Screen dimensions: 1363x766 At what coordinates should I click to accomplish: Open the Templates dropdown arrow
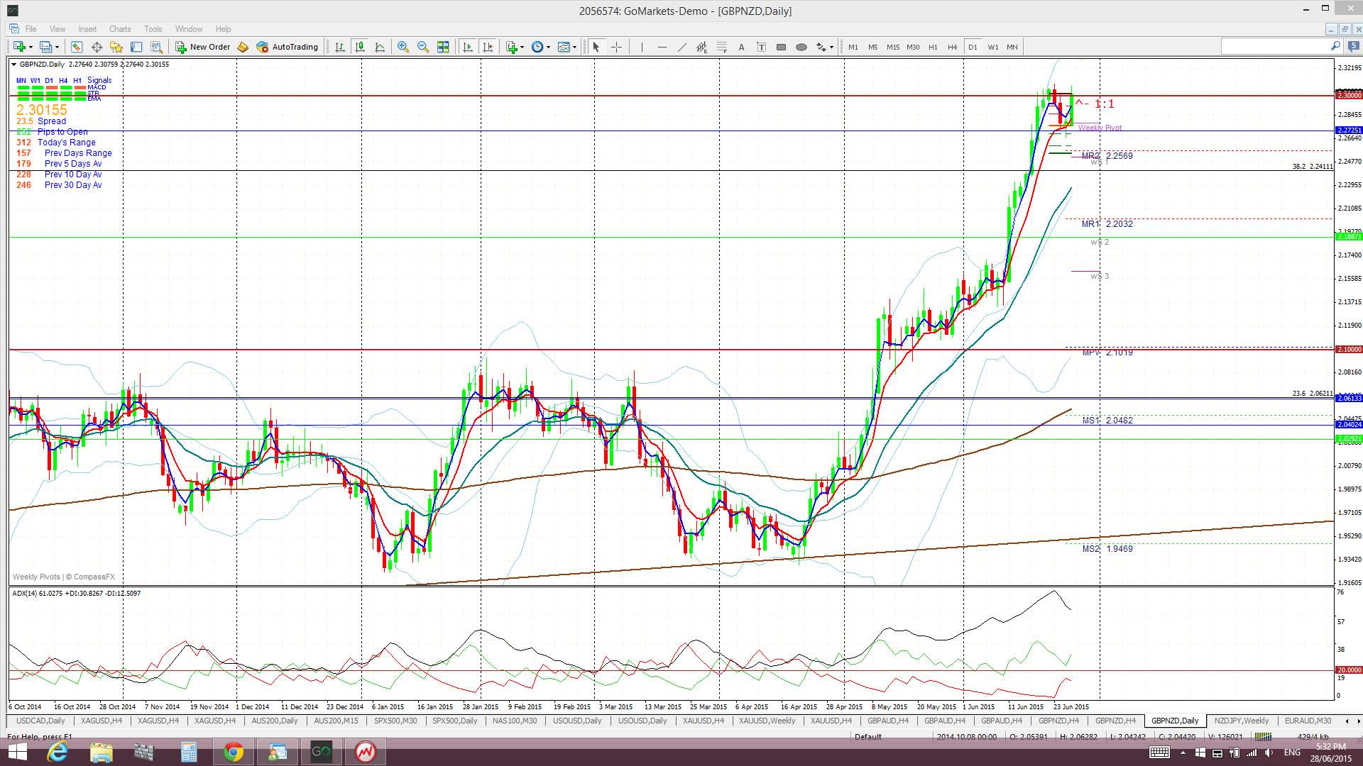pos(574,47)
